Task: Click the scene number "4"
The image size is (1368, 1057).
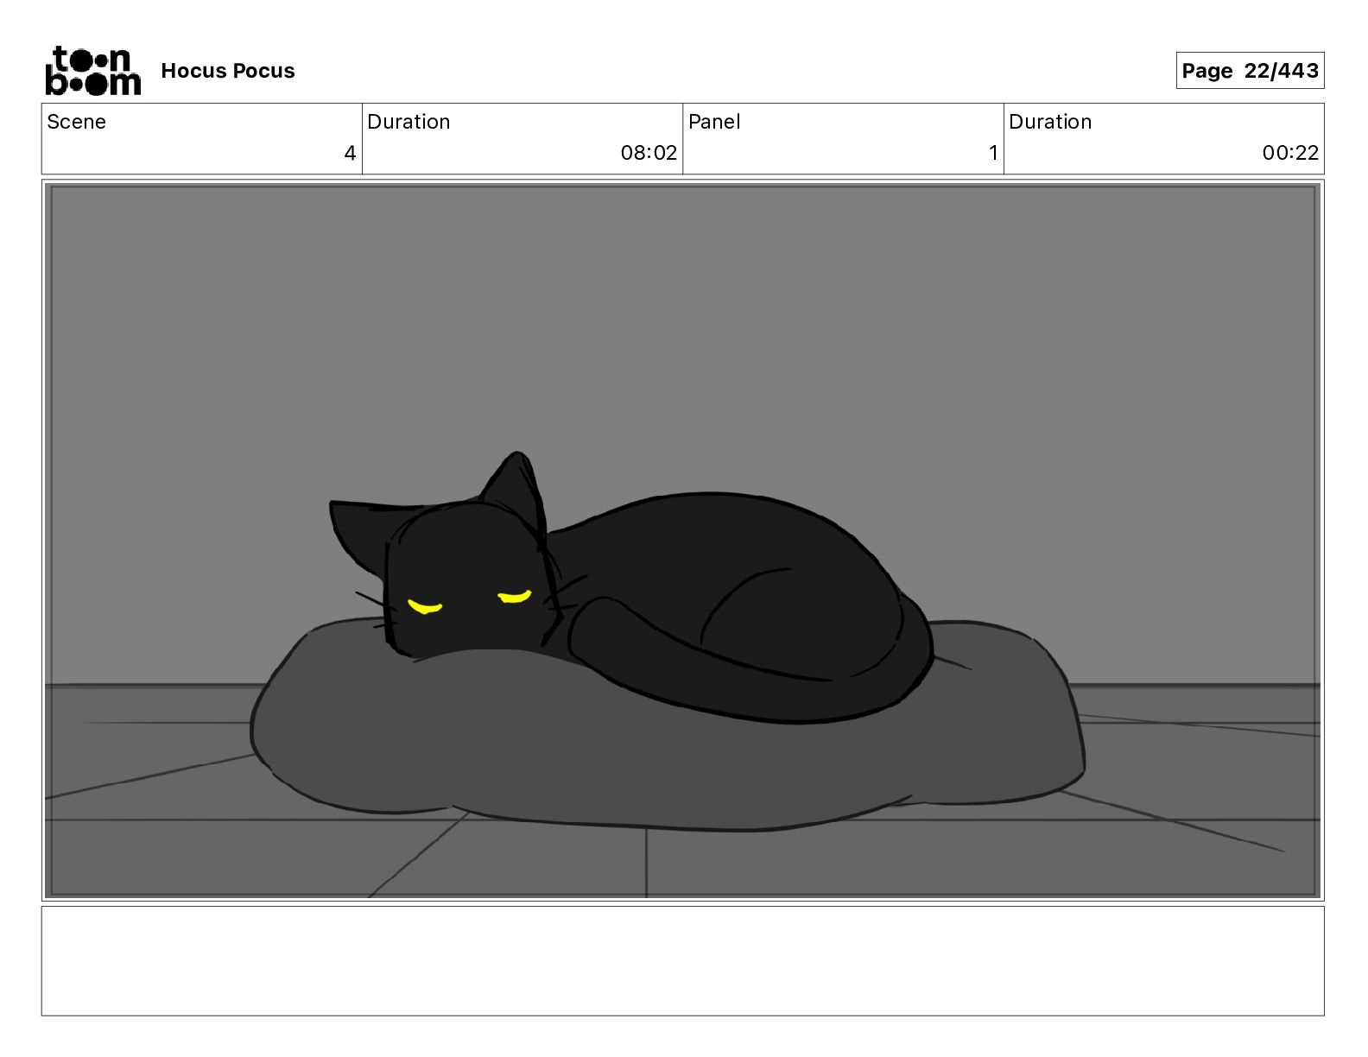Action: pyautogui.click(x=350, y=153)
